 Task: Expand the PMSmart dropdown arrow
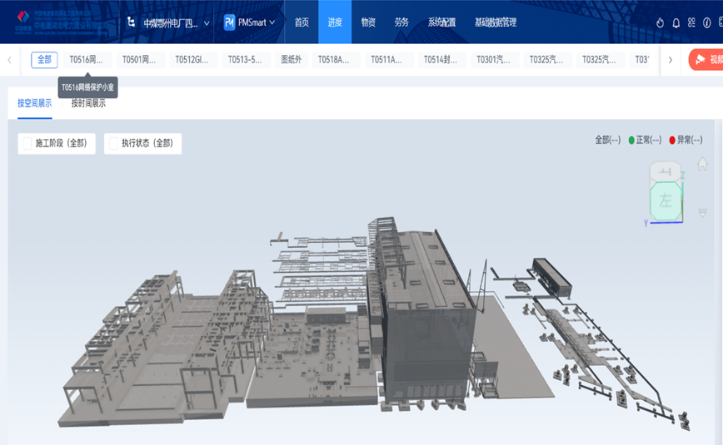(272, 22)
